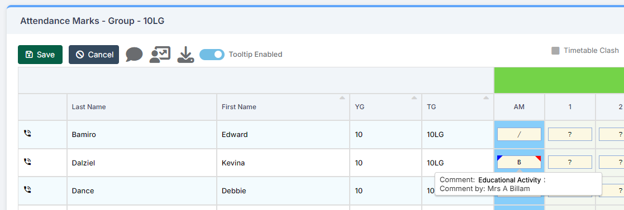Select the Debbie first name cell
This screenshot has width=624, height=210.
coord(283,191)
